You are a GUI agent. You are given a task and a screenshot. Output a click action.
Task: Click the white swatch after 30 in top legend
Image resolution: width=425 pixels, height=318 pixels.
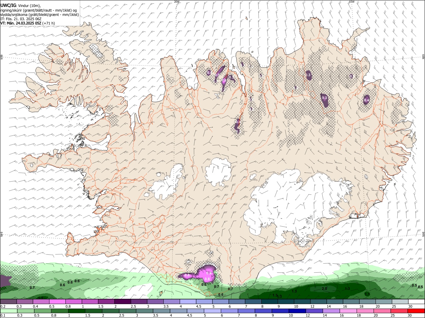tap(417, 302)
